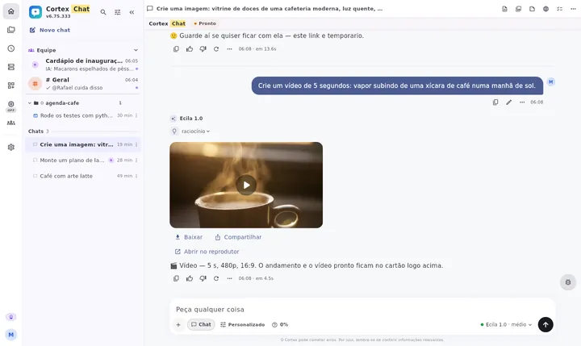
Task: Search chats with the magnifier icon
Action: coord(103,12)
